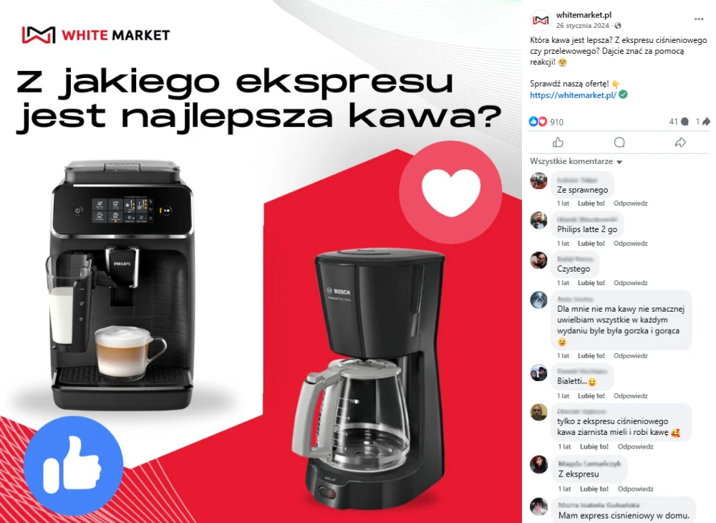Screen dimensions: 716x523
Task: Click the whitemarket.pl profile logo avatar
Action: (x=541, y=20)
